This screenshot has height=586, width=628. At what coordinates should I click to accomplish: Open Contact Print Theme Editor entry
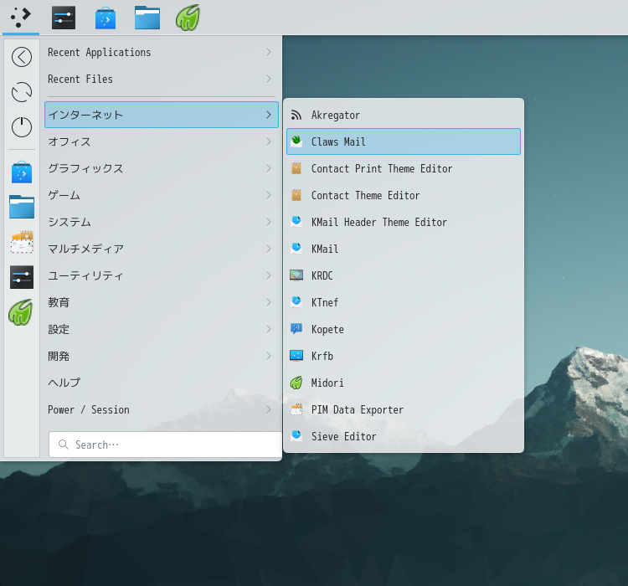404,168
